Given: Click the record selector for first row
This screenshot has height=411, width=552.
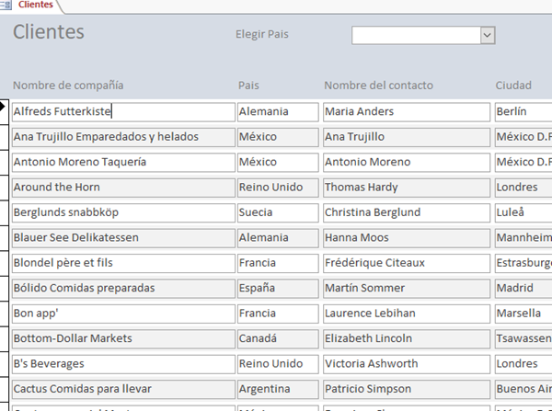Looking at the screenshot, I should click(x=4, y=112).
